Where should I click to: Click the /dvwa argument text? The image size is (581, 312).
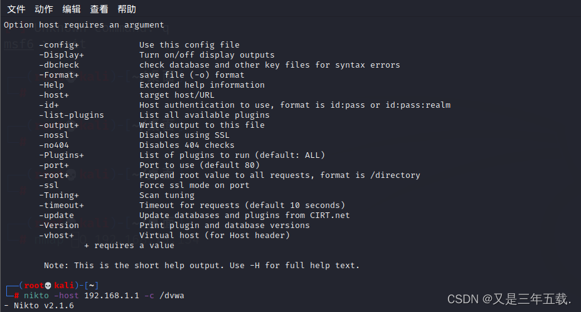coord(172,295)
